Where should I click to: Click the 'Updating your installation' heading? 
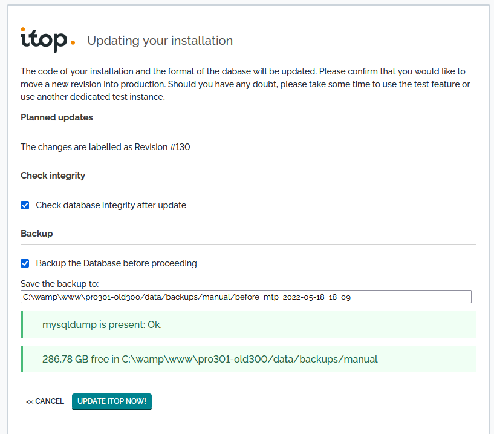point(160,41)
